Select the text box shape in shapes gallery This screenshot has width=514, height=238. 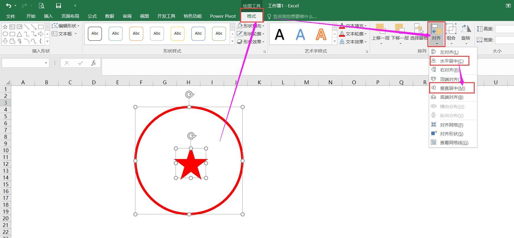click(12, 27)
